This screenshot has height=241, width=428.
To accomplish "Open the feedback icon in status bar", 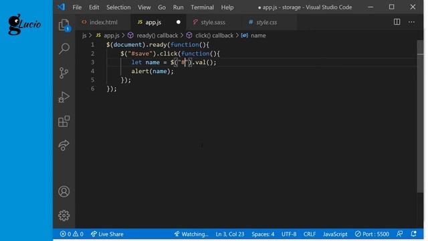I will coord(400,234).
